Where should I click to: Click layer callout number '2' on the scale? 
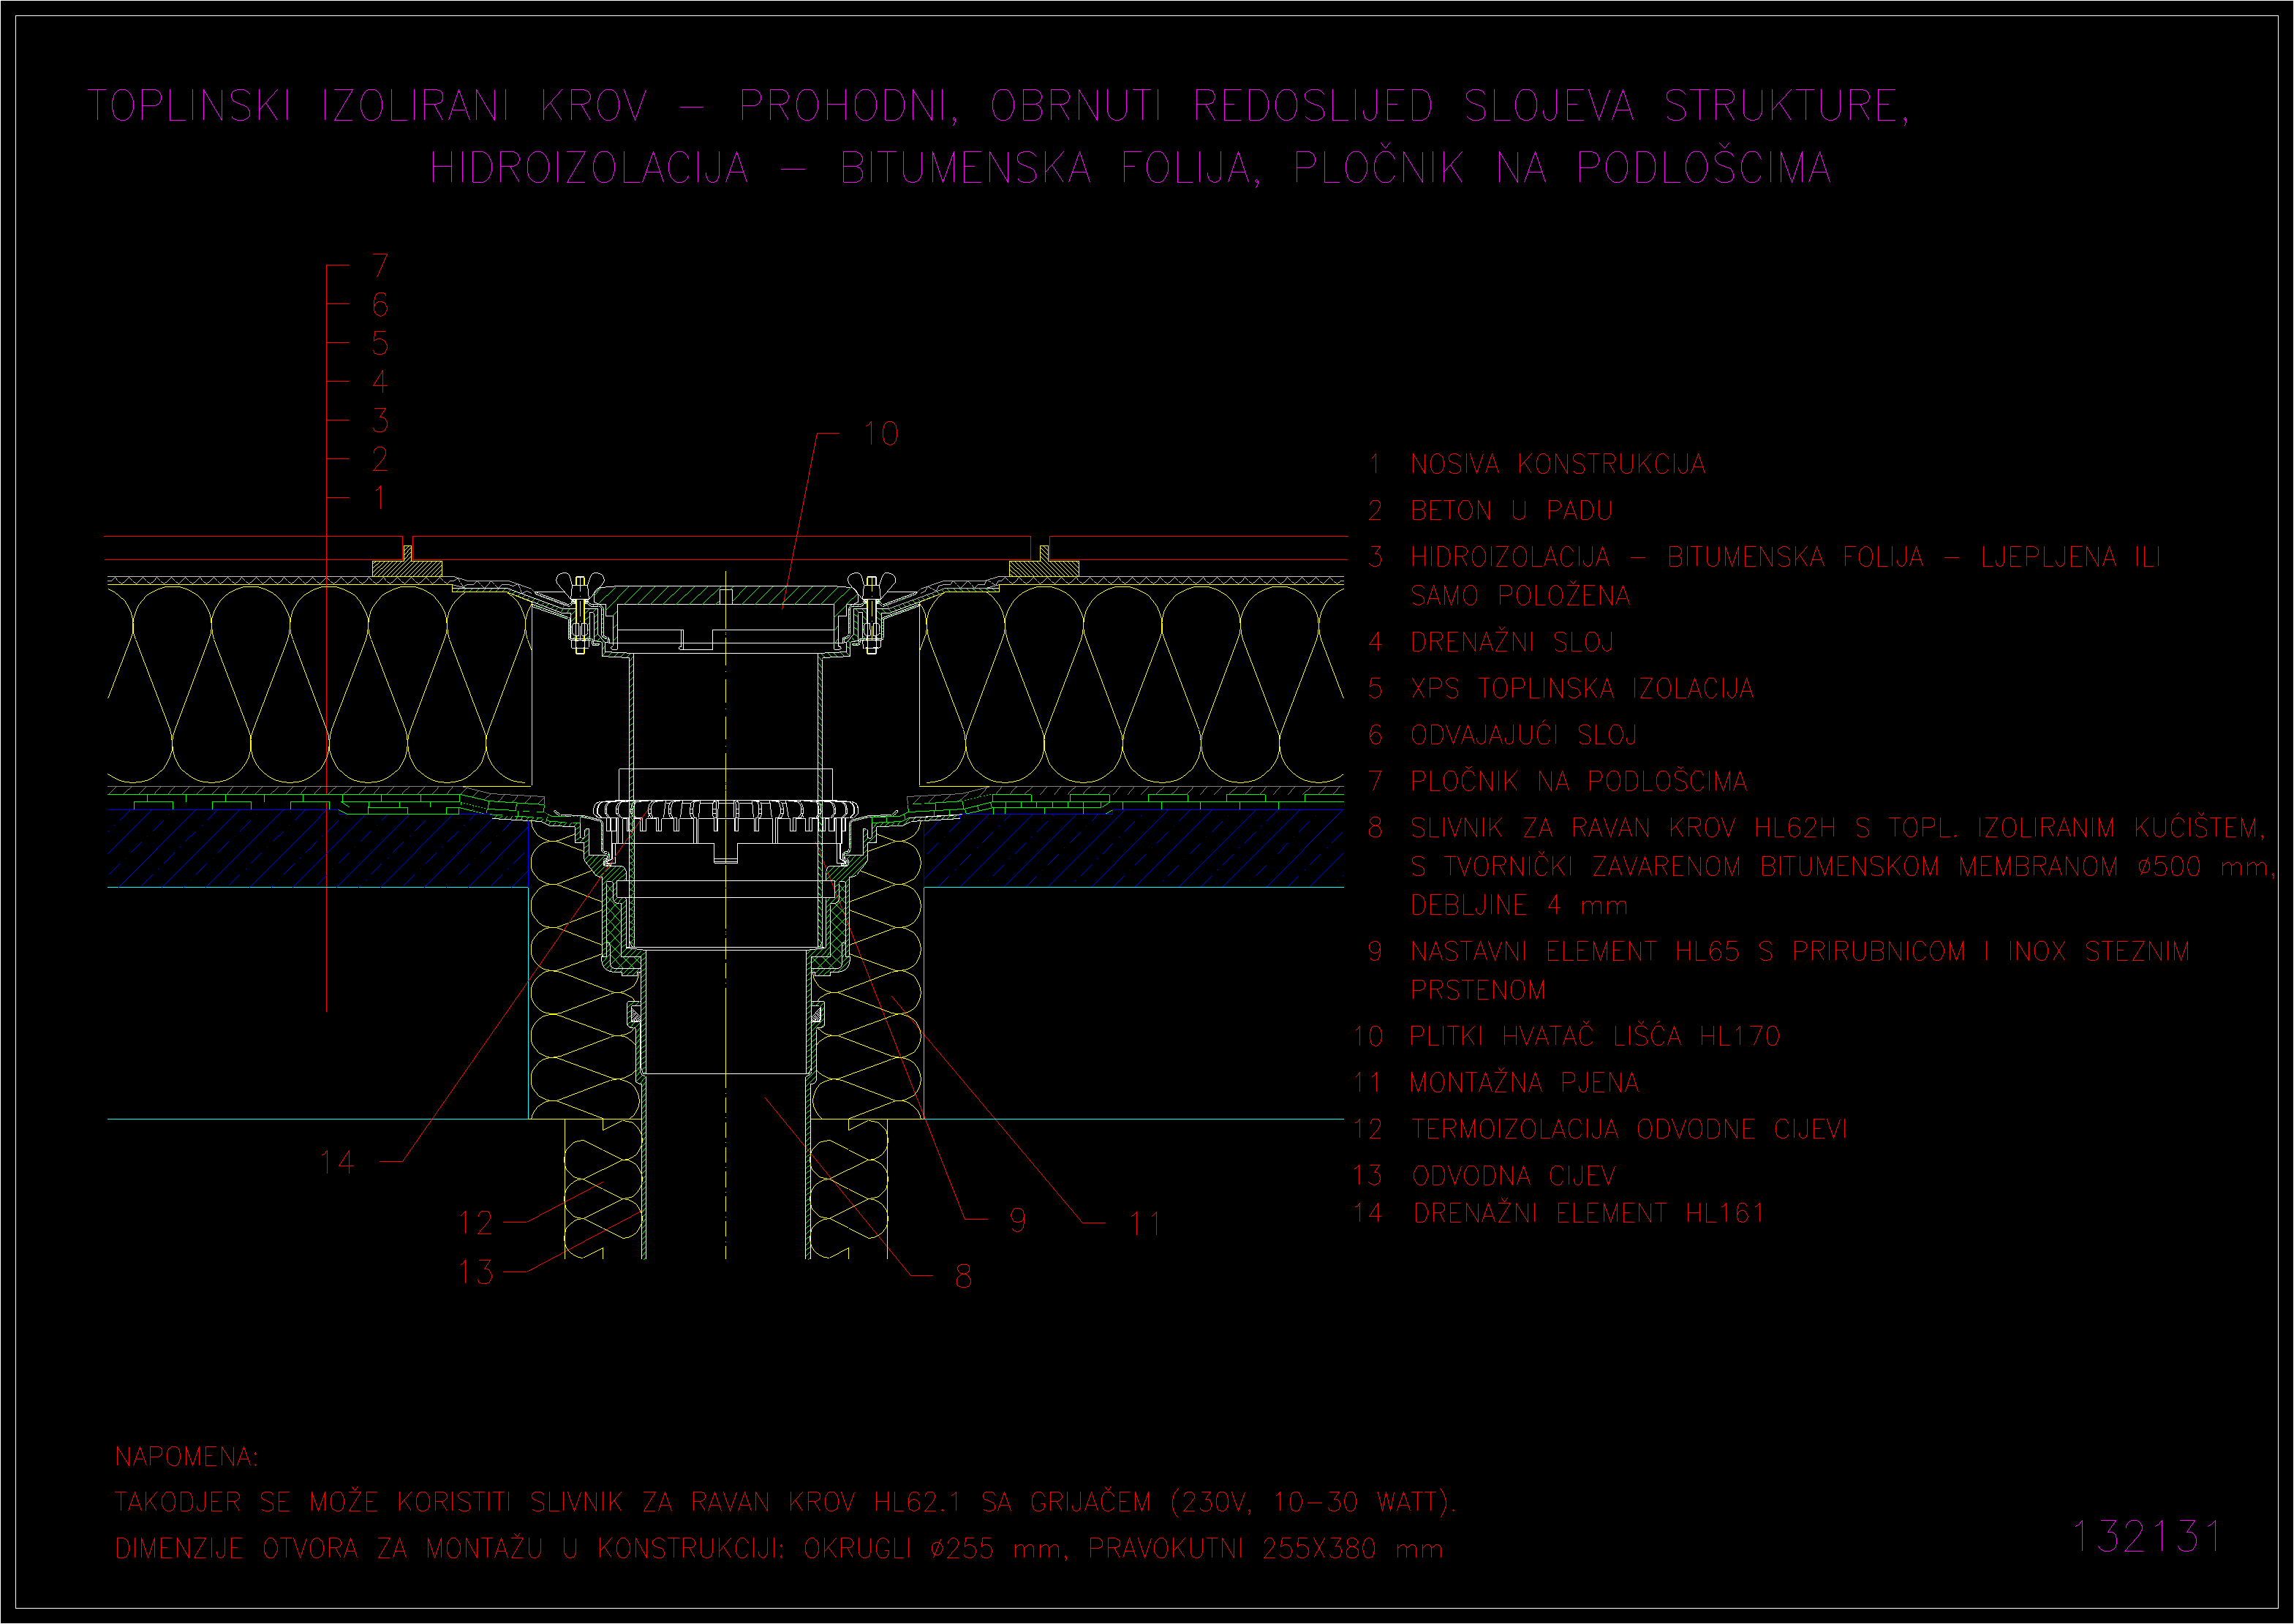point(380,459)
